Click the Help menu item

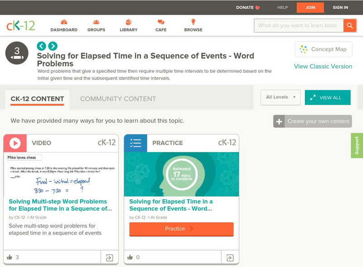point(282,8)
